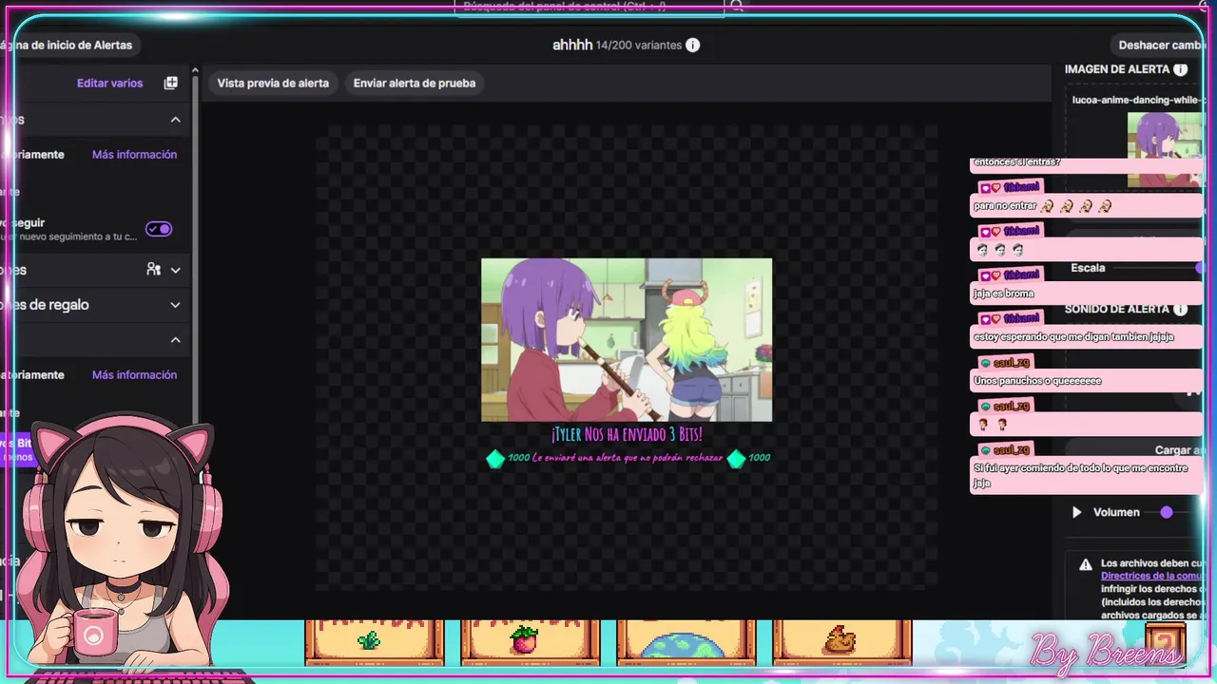Collapse the section under the regalo row
The width and height of the screenshot is (1217, 684).
(x=176, y=340)
